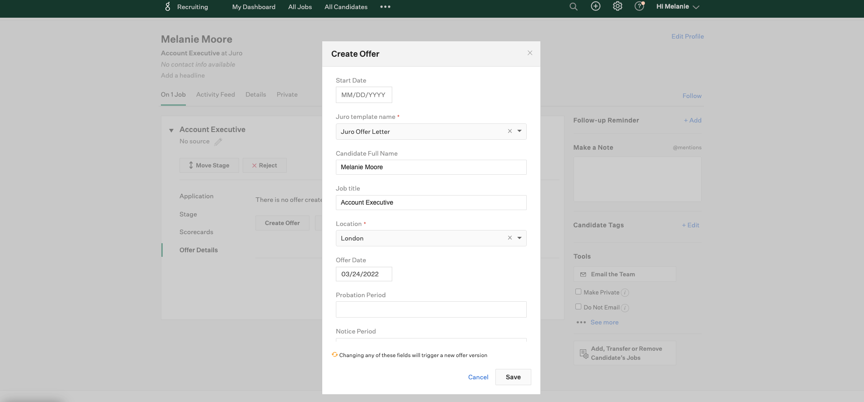Screen dimensions: 864x402
Task: Switch to the Activity Feed tab
Action: [215, 94]
